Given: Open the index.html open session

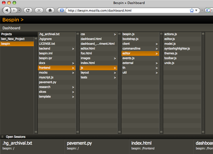Looking at the screenshot, I should [161, 146].
